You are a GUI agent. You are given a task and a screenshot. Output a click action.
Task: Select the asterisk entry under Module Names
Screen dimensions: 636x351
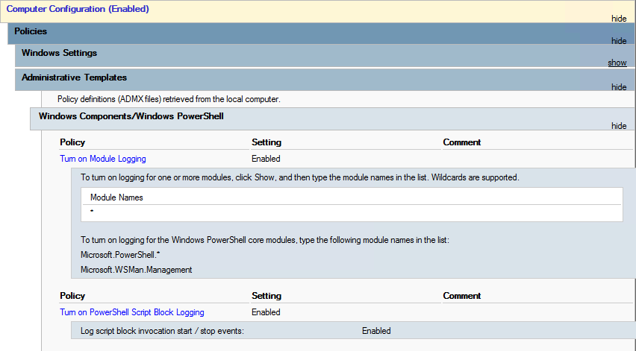pyautogui.click(x=92, y=212)
